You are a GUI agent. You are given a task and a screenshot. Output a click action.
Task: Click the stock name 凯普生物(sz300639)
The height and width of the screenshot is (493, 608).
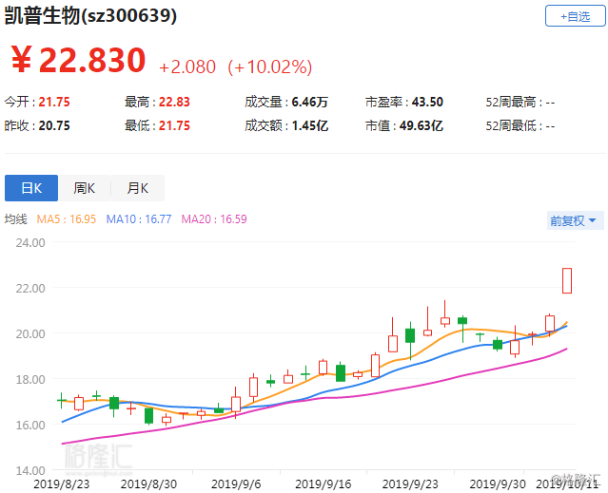90,17
